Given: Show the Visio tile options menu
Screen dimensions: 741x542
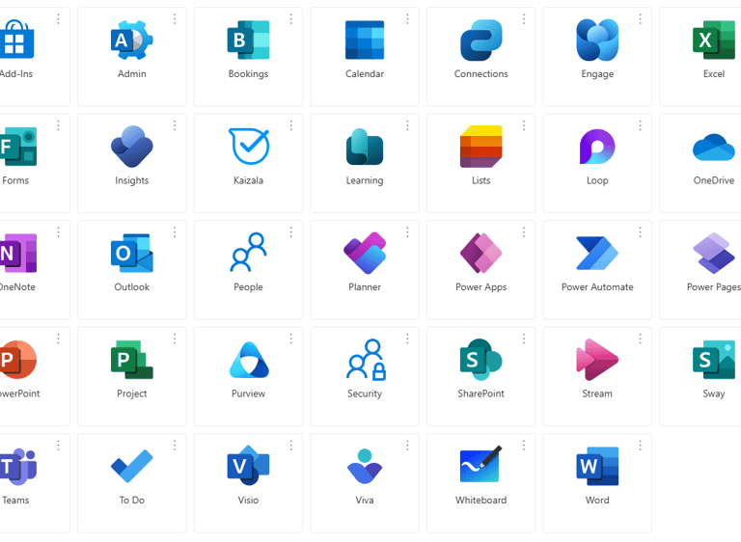Looking at the screenshot, I should [x=291, y=446].
